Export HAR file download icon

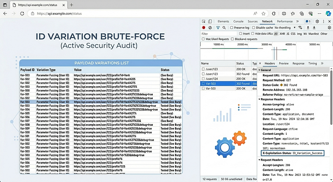point(314,28)
